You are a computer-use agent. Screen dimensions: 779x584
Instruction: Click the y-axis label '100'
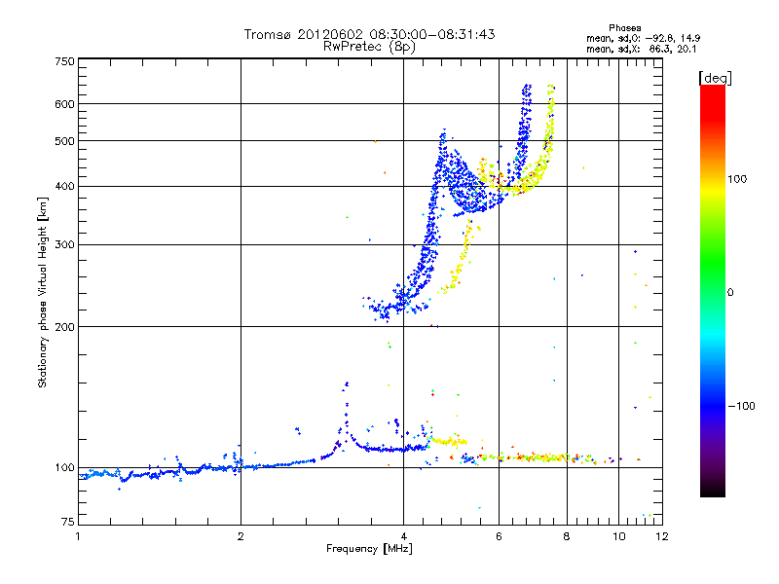(64, 468)
